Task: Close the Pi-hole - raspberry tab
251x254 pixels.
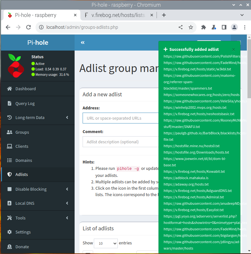Action: click(x=75, y=15)
